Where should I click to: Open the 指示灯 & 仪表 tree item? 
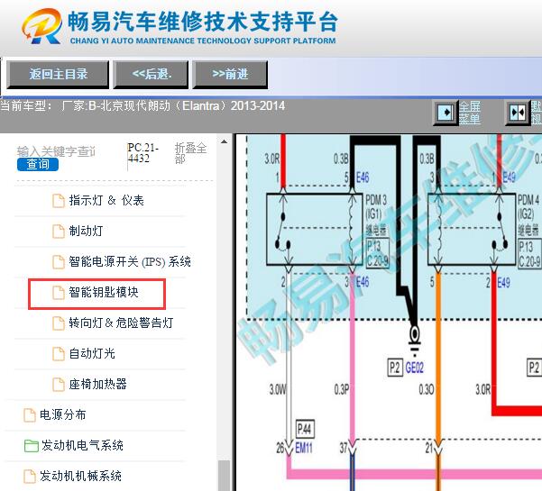106,201
